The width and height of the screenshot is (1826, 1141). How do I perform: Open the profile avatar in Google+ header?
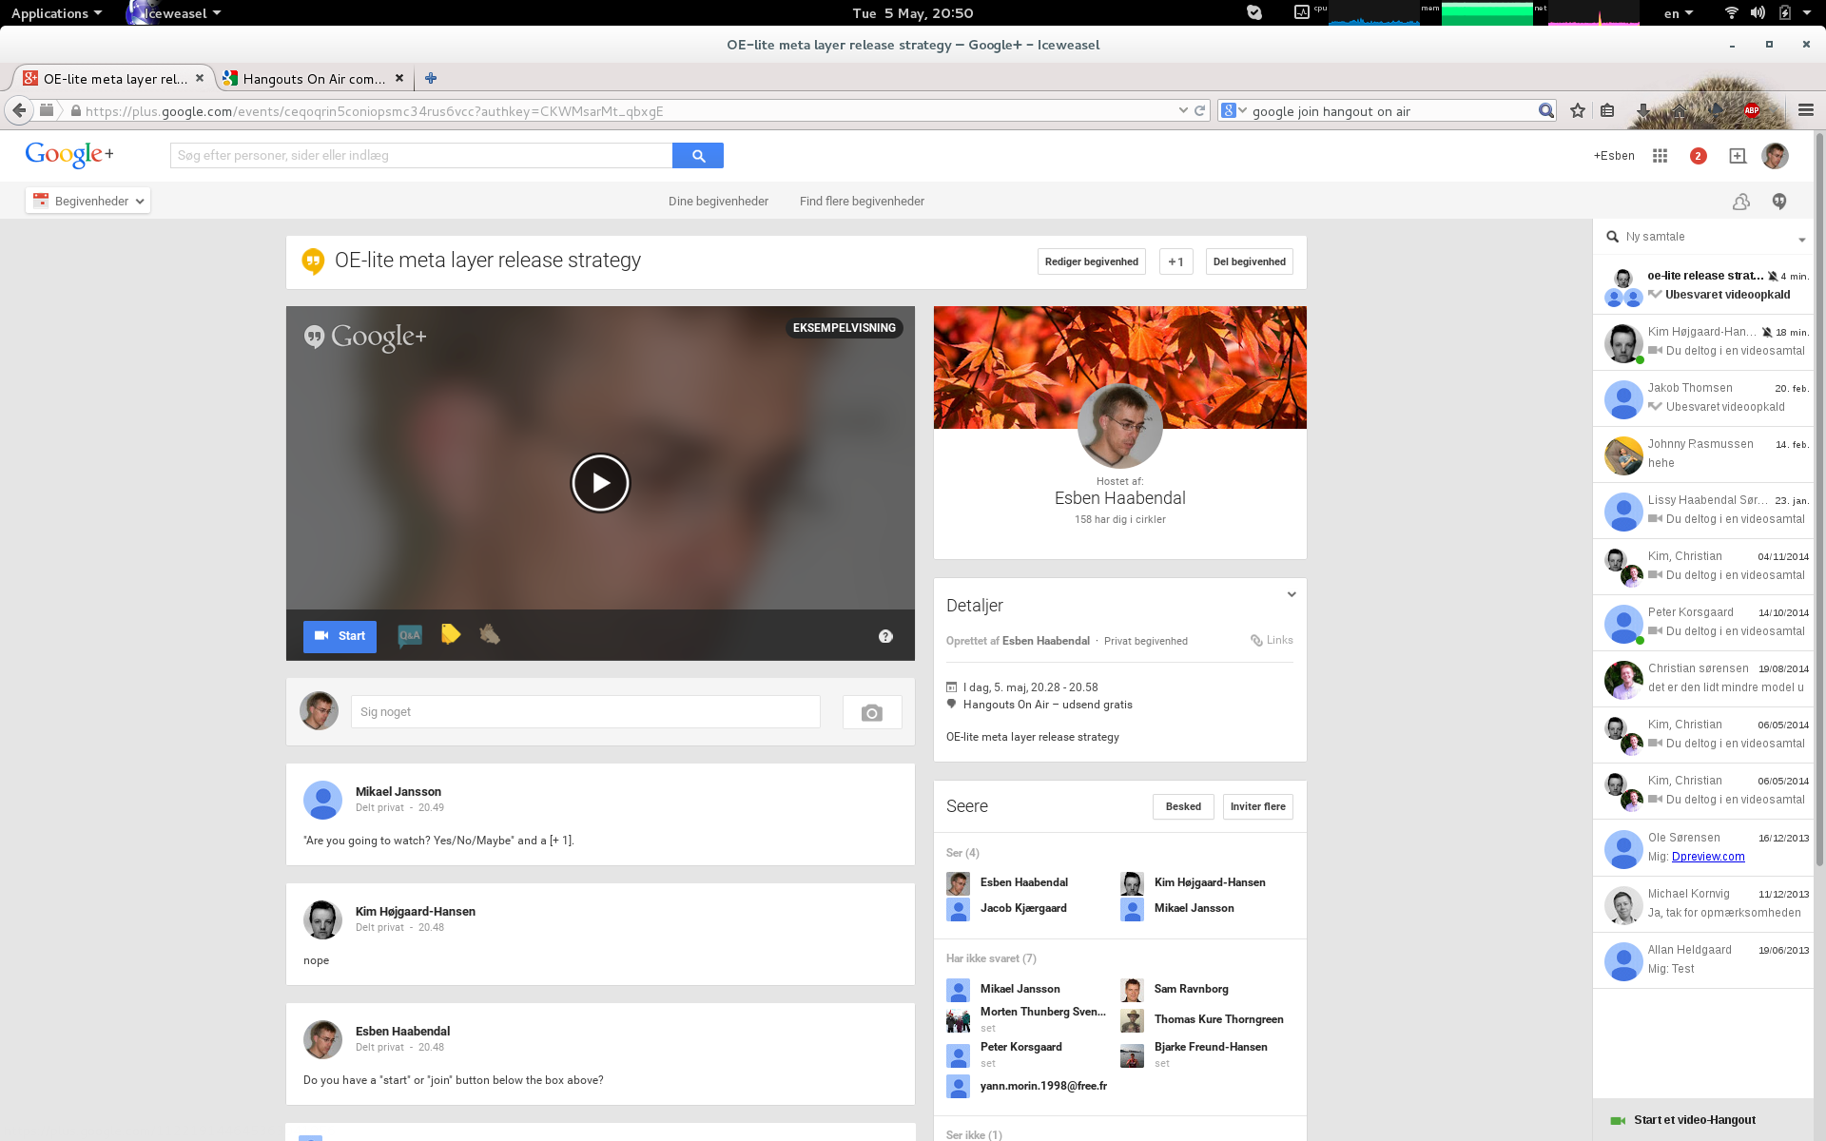coord(1775,156)
